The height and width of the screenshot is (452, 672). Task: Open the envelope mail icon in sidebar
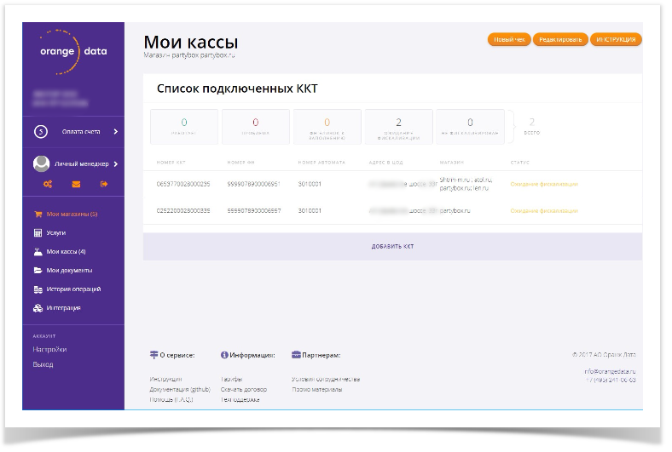(75, 184)
